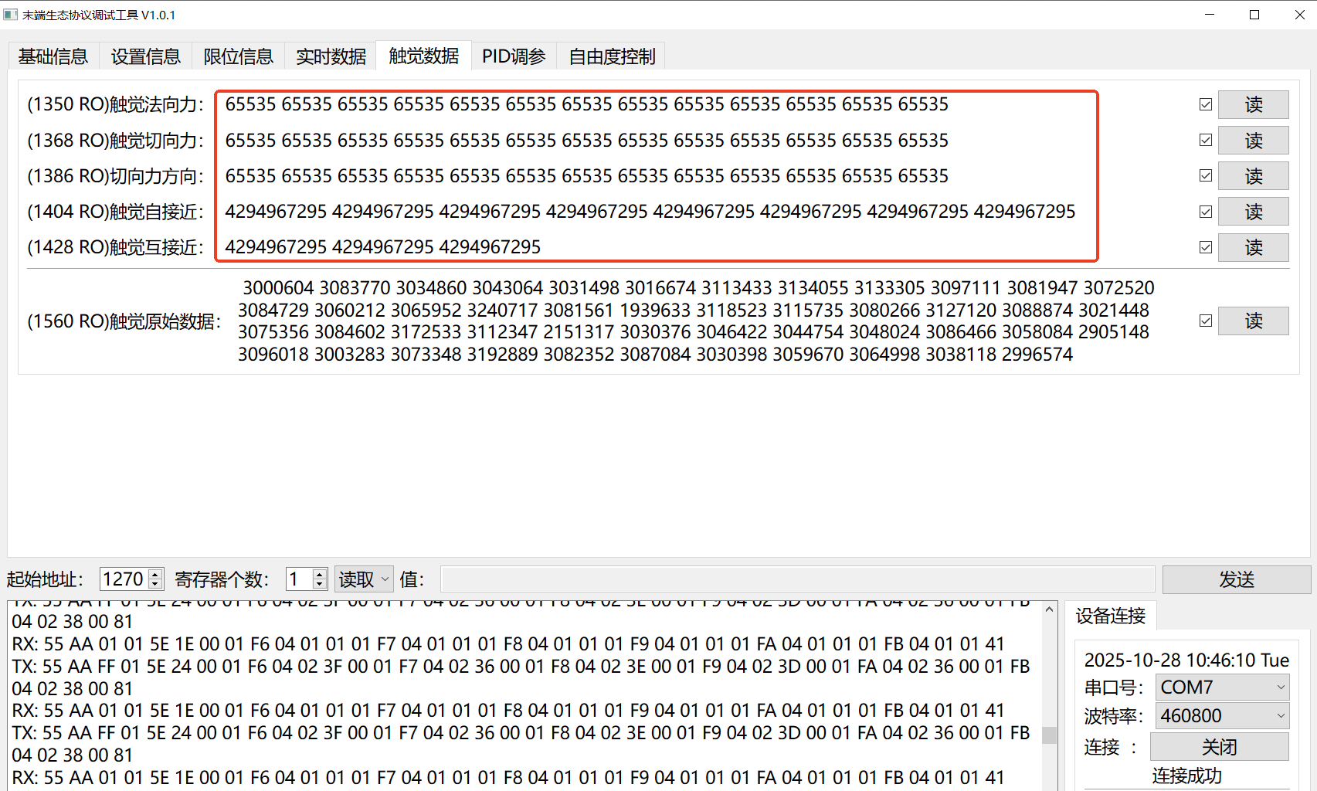The width and height of the screenshot is (1317, 791).
Task: Uncheck the 触觉法向力 row checkbox
Action: [1206, 104]
